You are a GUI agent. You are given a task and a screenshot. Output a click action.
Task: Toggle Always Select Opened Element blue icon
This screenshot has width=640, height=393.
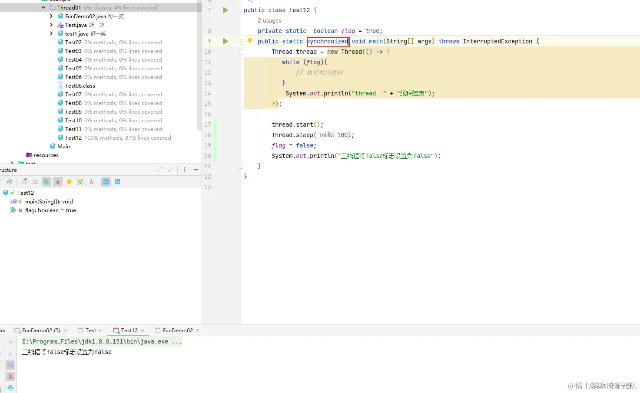point(106,182)
